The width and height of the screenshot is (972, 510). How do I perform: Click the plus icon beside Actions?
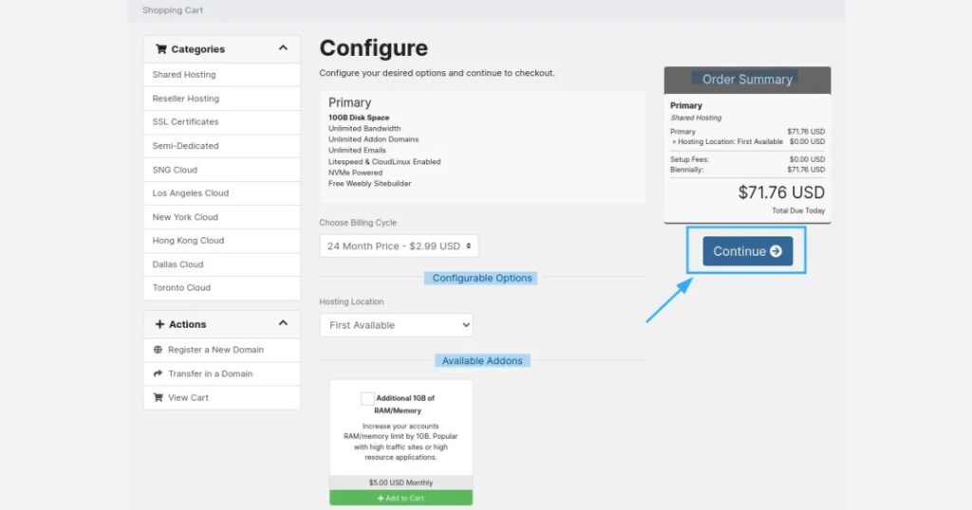159,324
